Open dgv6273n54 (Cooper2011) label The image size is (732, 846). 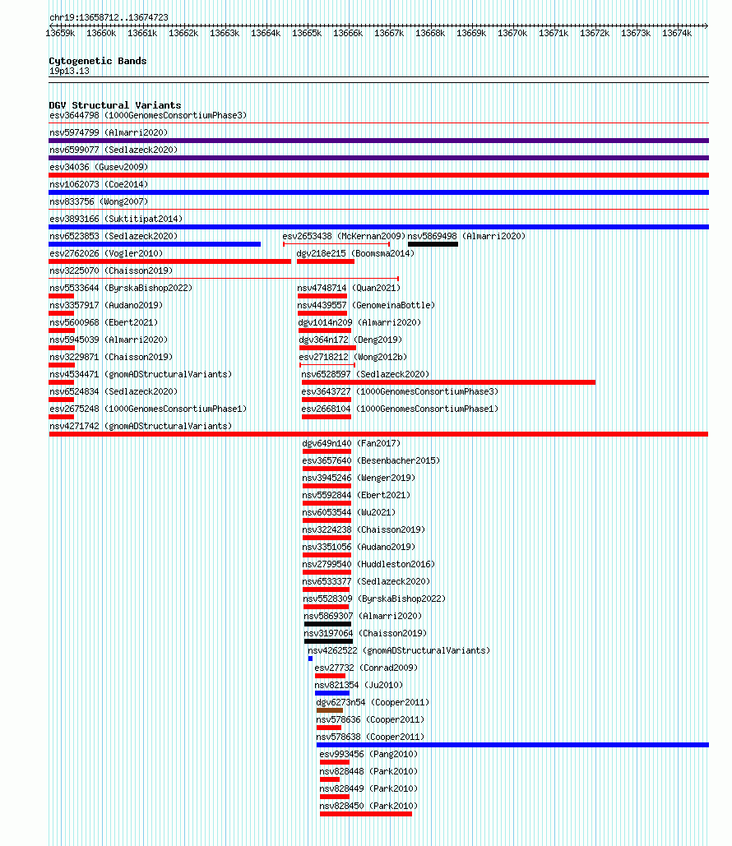pos(373,702)
